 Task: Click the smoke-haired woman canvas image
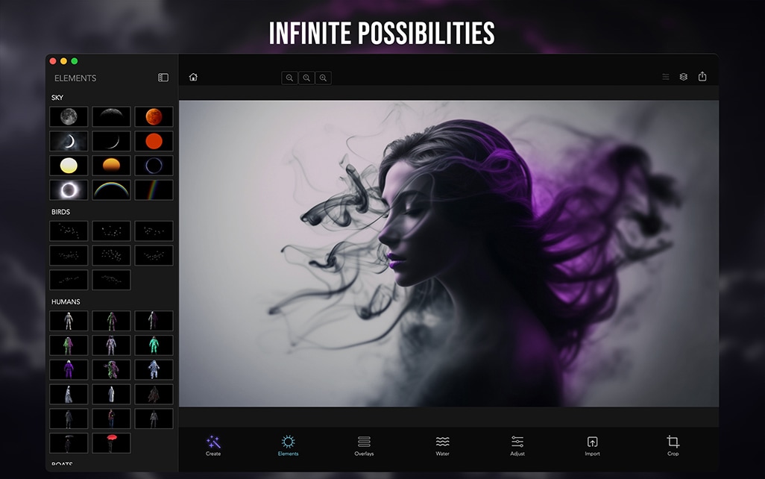pyautogui.click(x=449, y=254)
